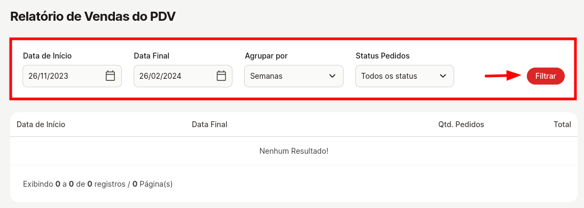This screenshot has height=208, width=584.
Task: Open calendar picker in Data de Início field
Action: coord(110,76)
